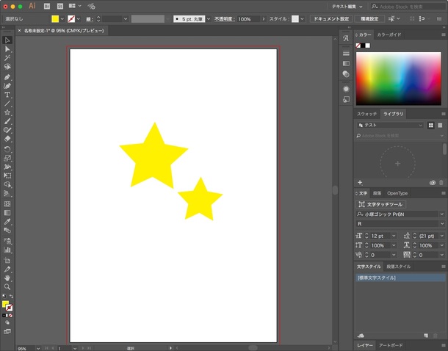
Task: Switch to the OpenType tab
Action: 397,193
